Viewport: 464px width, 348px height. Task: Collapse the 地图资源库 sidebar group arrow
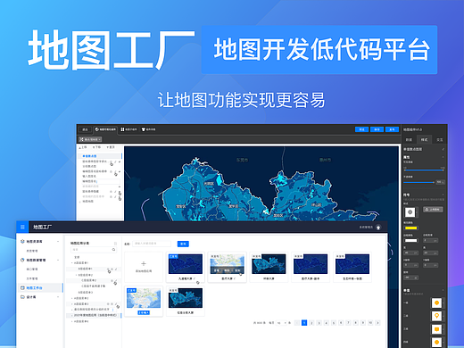[58, 241]
